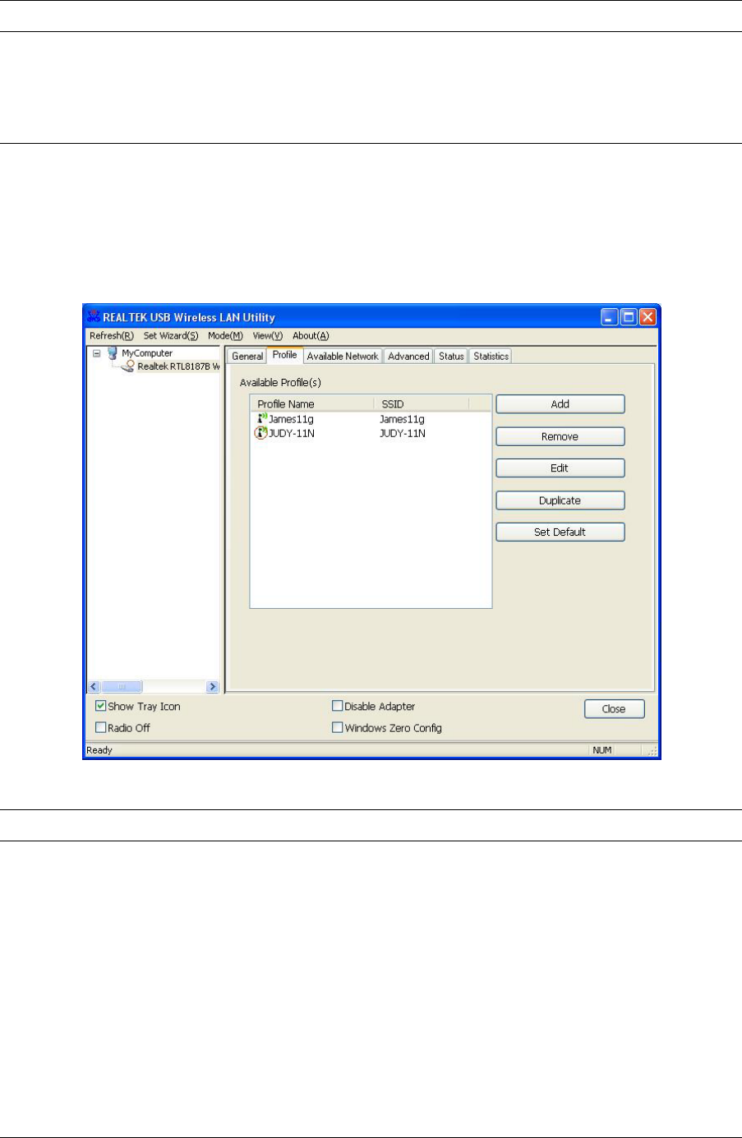Click the Set Default button
Viewport: 742px width, 1138px height.
[x=560, y=532]
